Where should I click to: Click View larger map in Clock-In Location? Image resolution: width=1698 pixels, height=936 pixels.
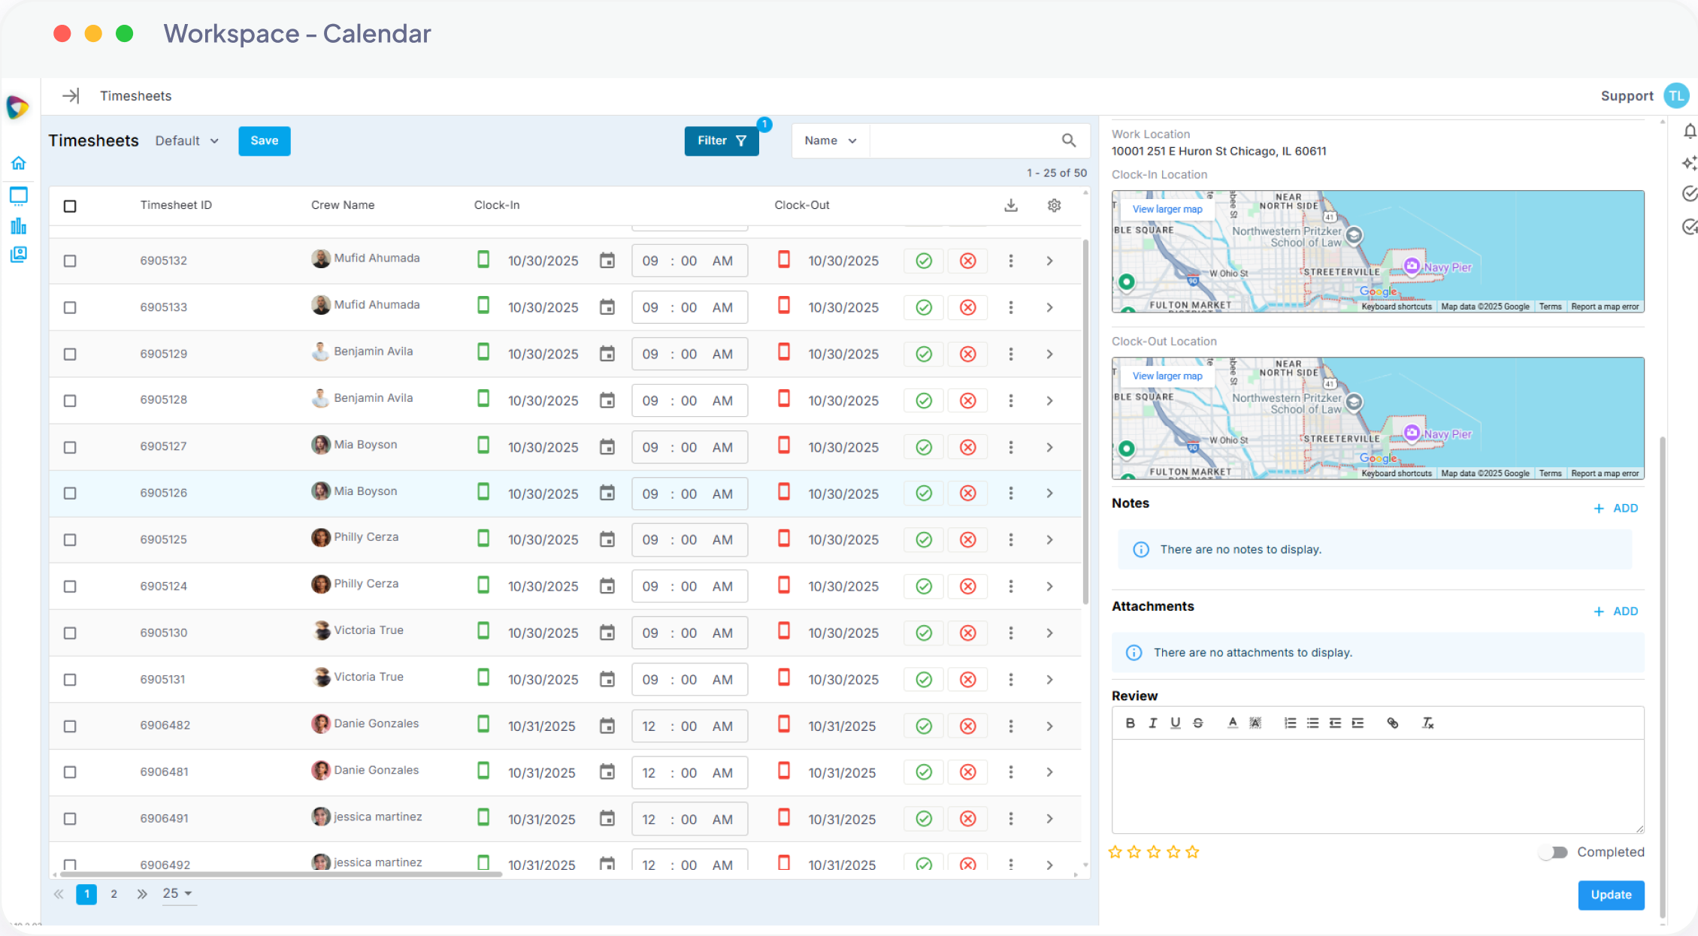pos(1167,209)
